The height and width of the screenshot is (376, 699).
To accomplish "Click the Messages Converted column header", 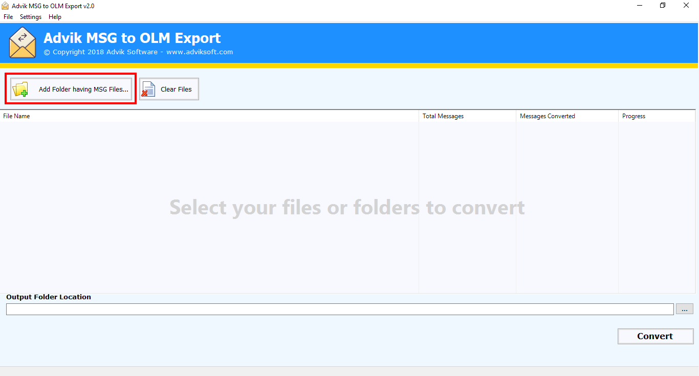I will pos(567,116).
